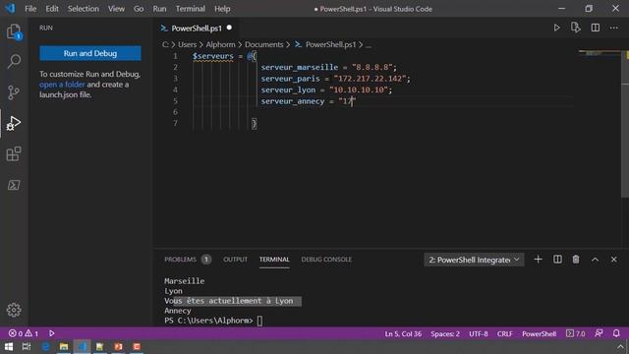Image resolution: width=629 pixels, height=354 pixels.
Task: Open the Terminal menu
Action: coord(190,9)
